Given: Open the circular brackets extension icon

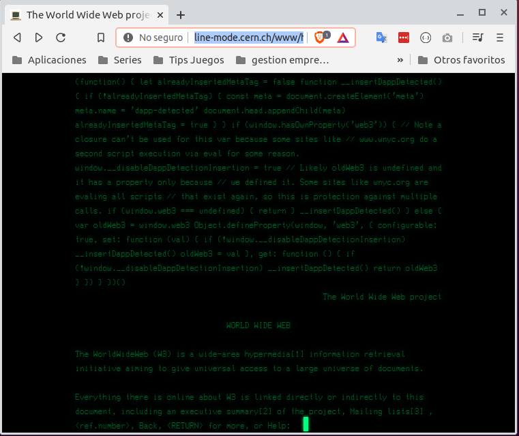Looking at the screenshot, I should [x=426, y=38].
